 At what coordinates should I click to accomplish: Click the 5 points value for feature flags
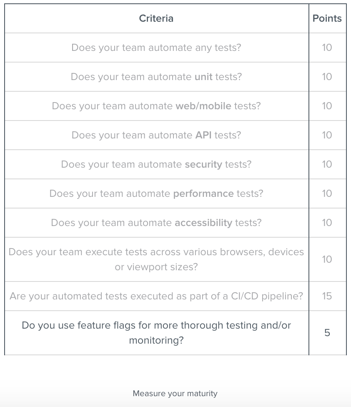click(x=327, y=333)
